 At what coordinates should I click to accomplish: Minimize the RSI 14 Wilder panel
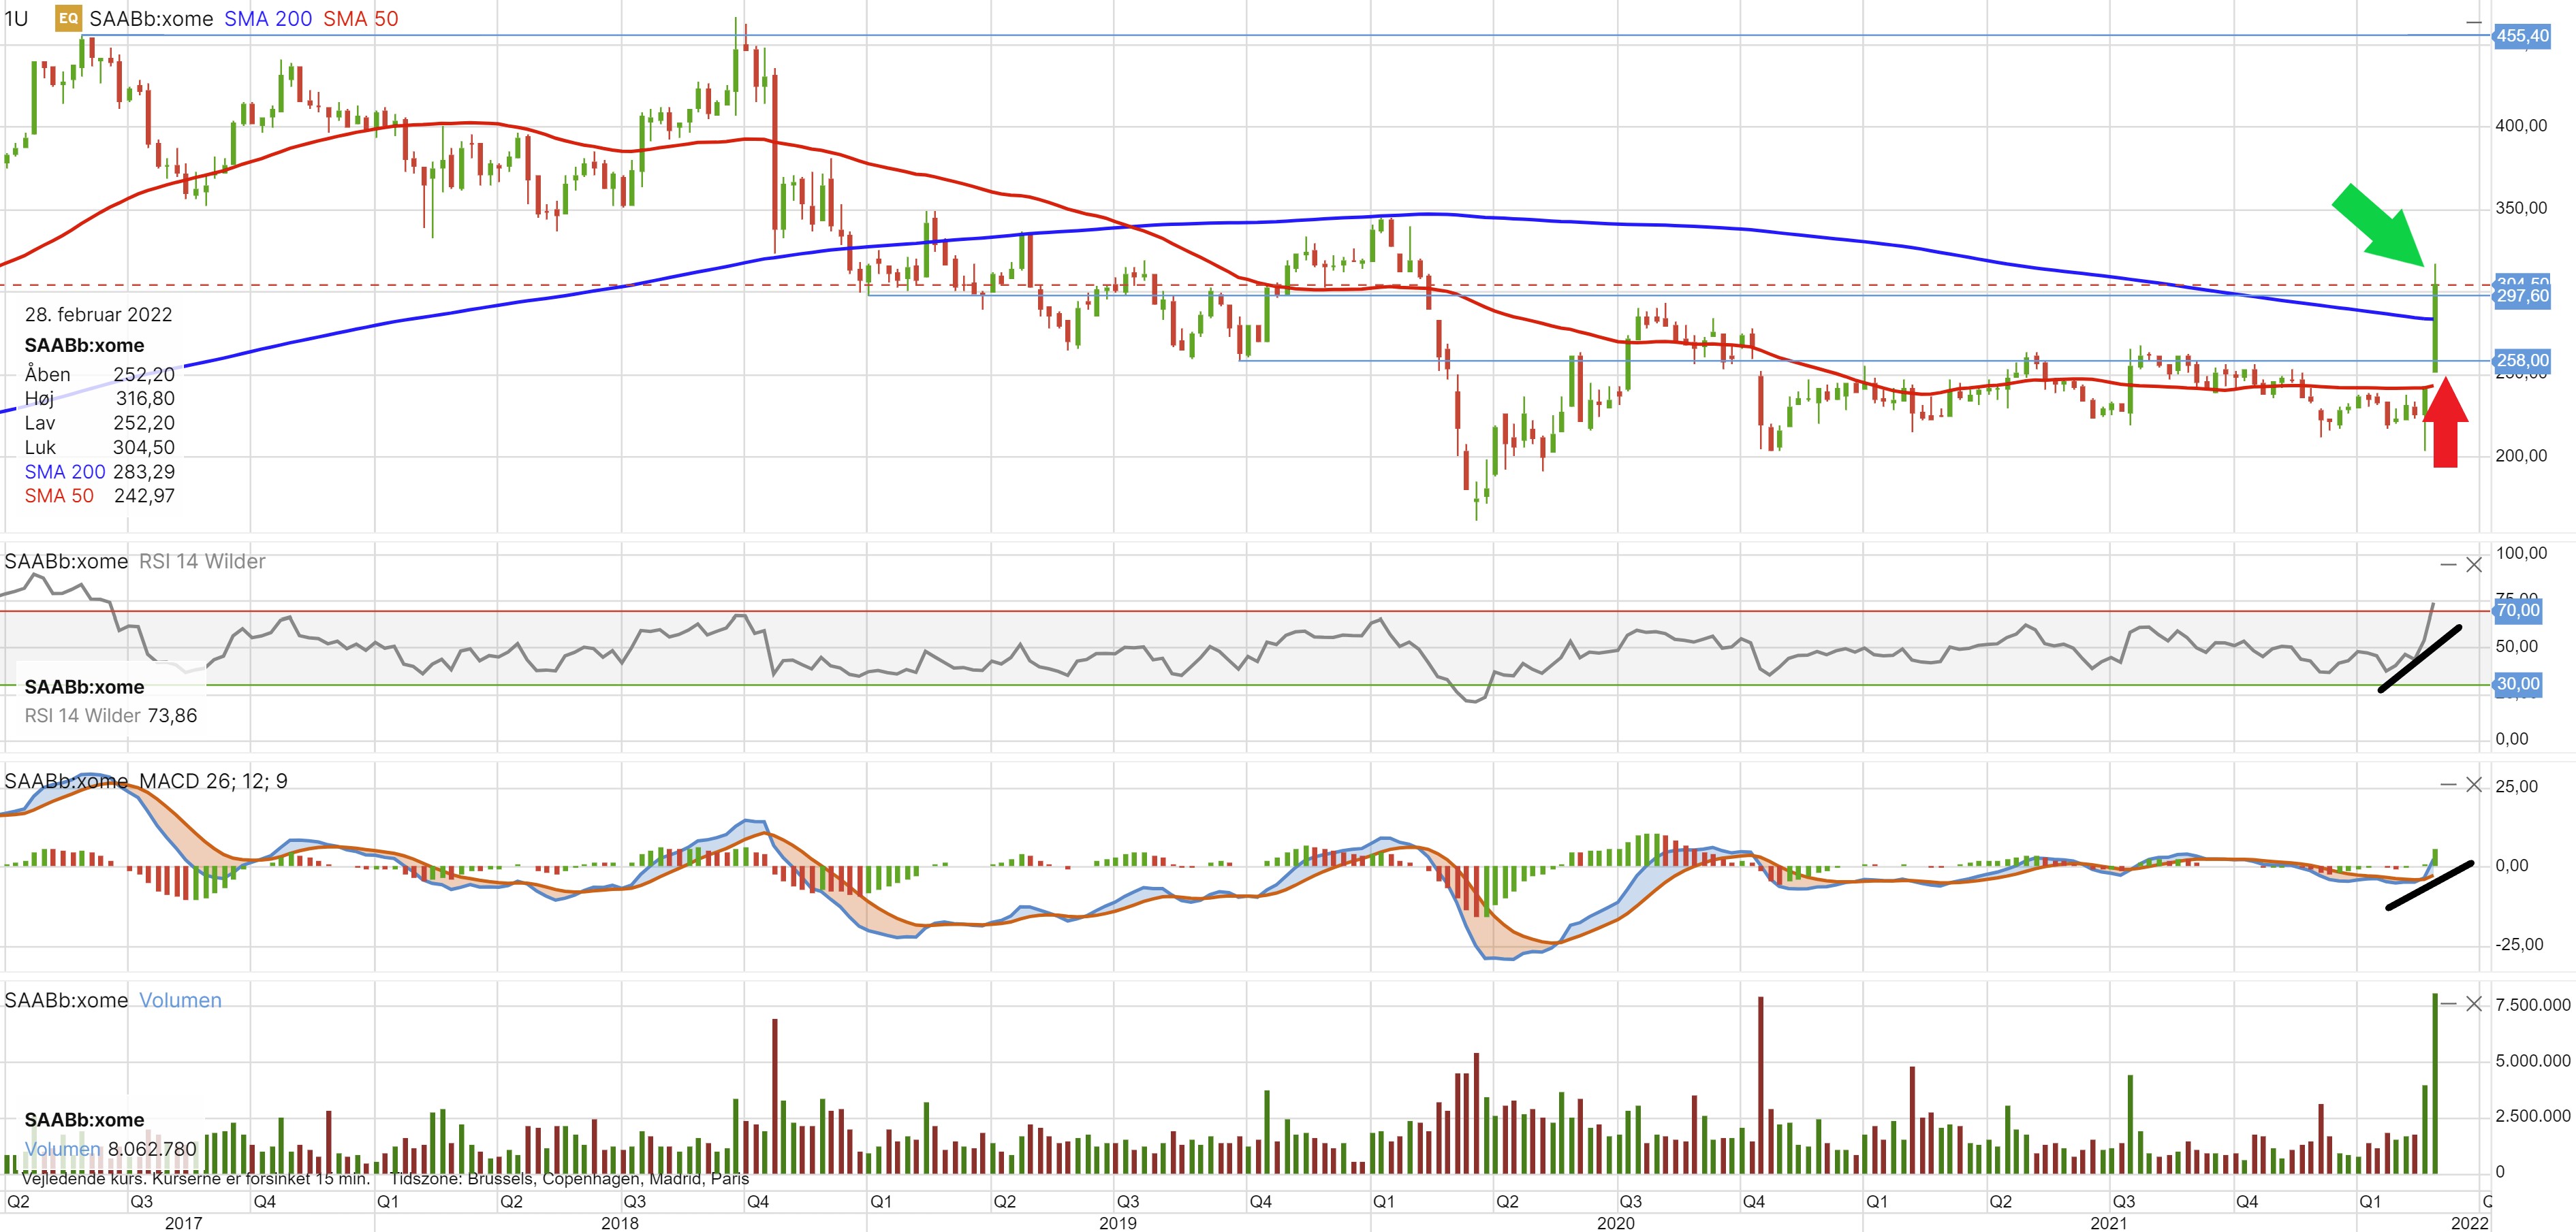[2448, 564]
